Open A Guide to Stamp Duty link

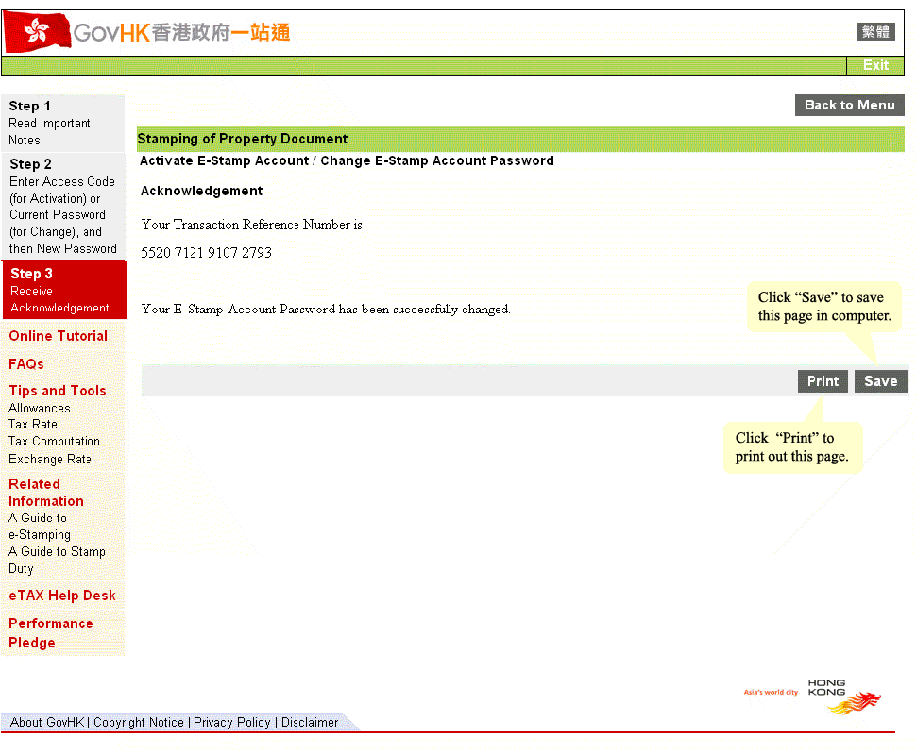57,561
